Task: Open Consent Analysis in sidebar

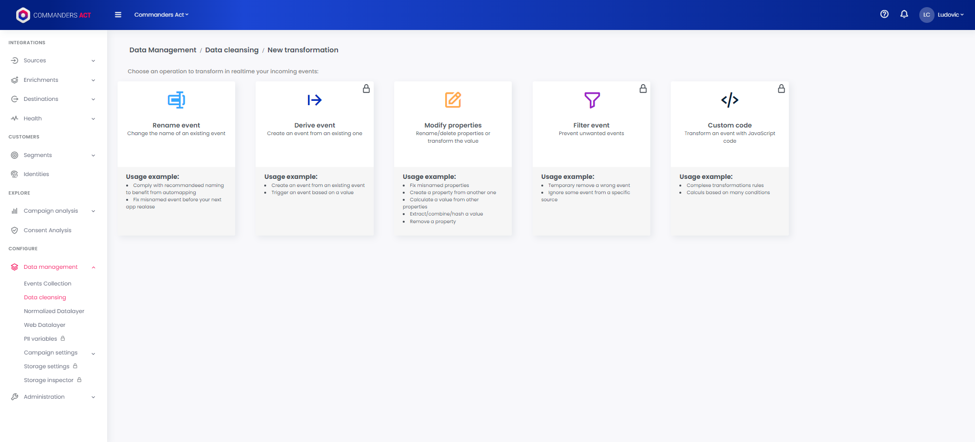Action: (47, 230)
